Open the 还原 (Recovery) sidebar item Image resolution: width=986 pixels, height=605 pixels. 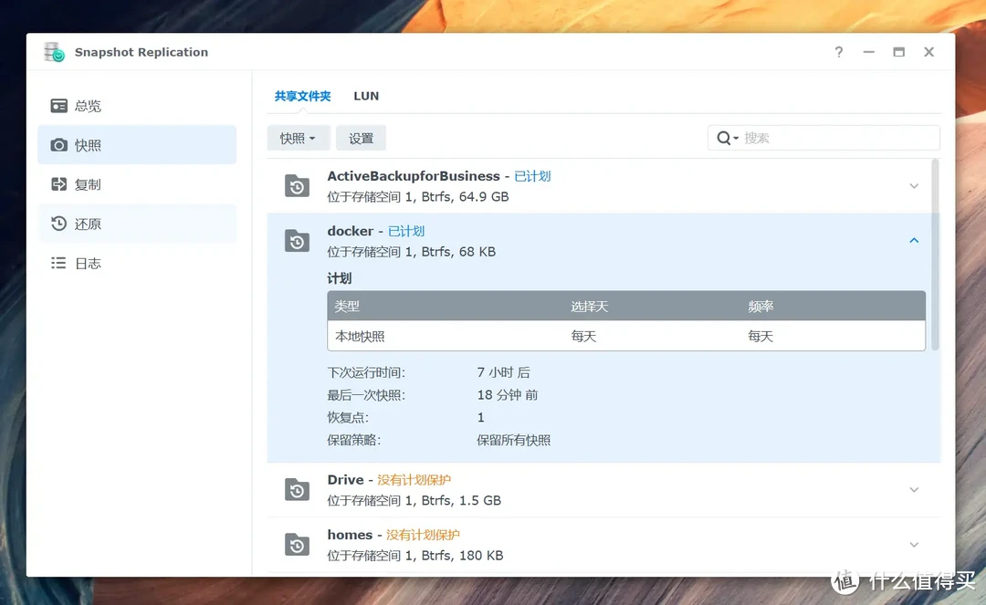point(87,223)
